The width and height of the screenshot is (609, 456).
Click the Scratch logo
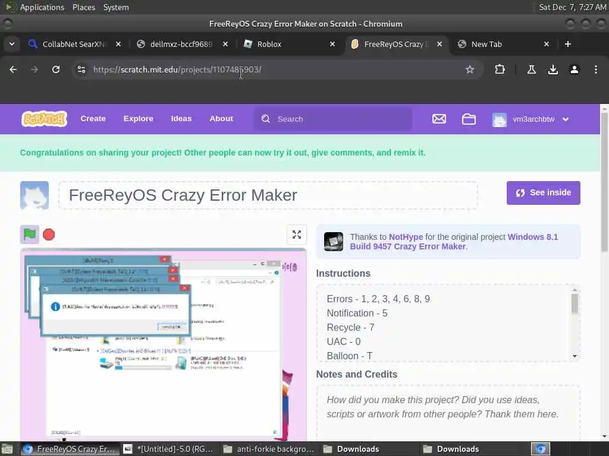click(44, 119)
